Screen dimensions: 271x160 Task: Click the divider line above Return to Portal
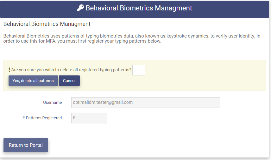[x=135, y=130]
